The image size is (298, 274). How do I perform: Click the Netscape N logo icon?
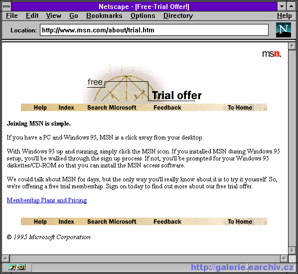click(x=284, y=30)
